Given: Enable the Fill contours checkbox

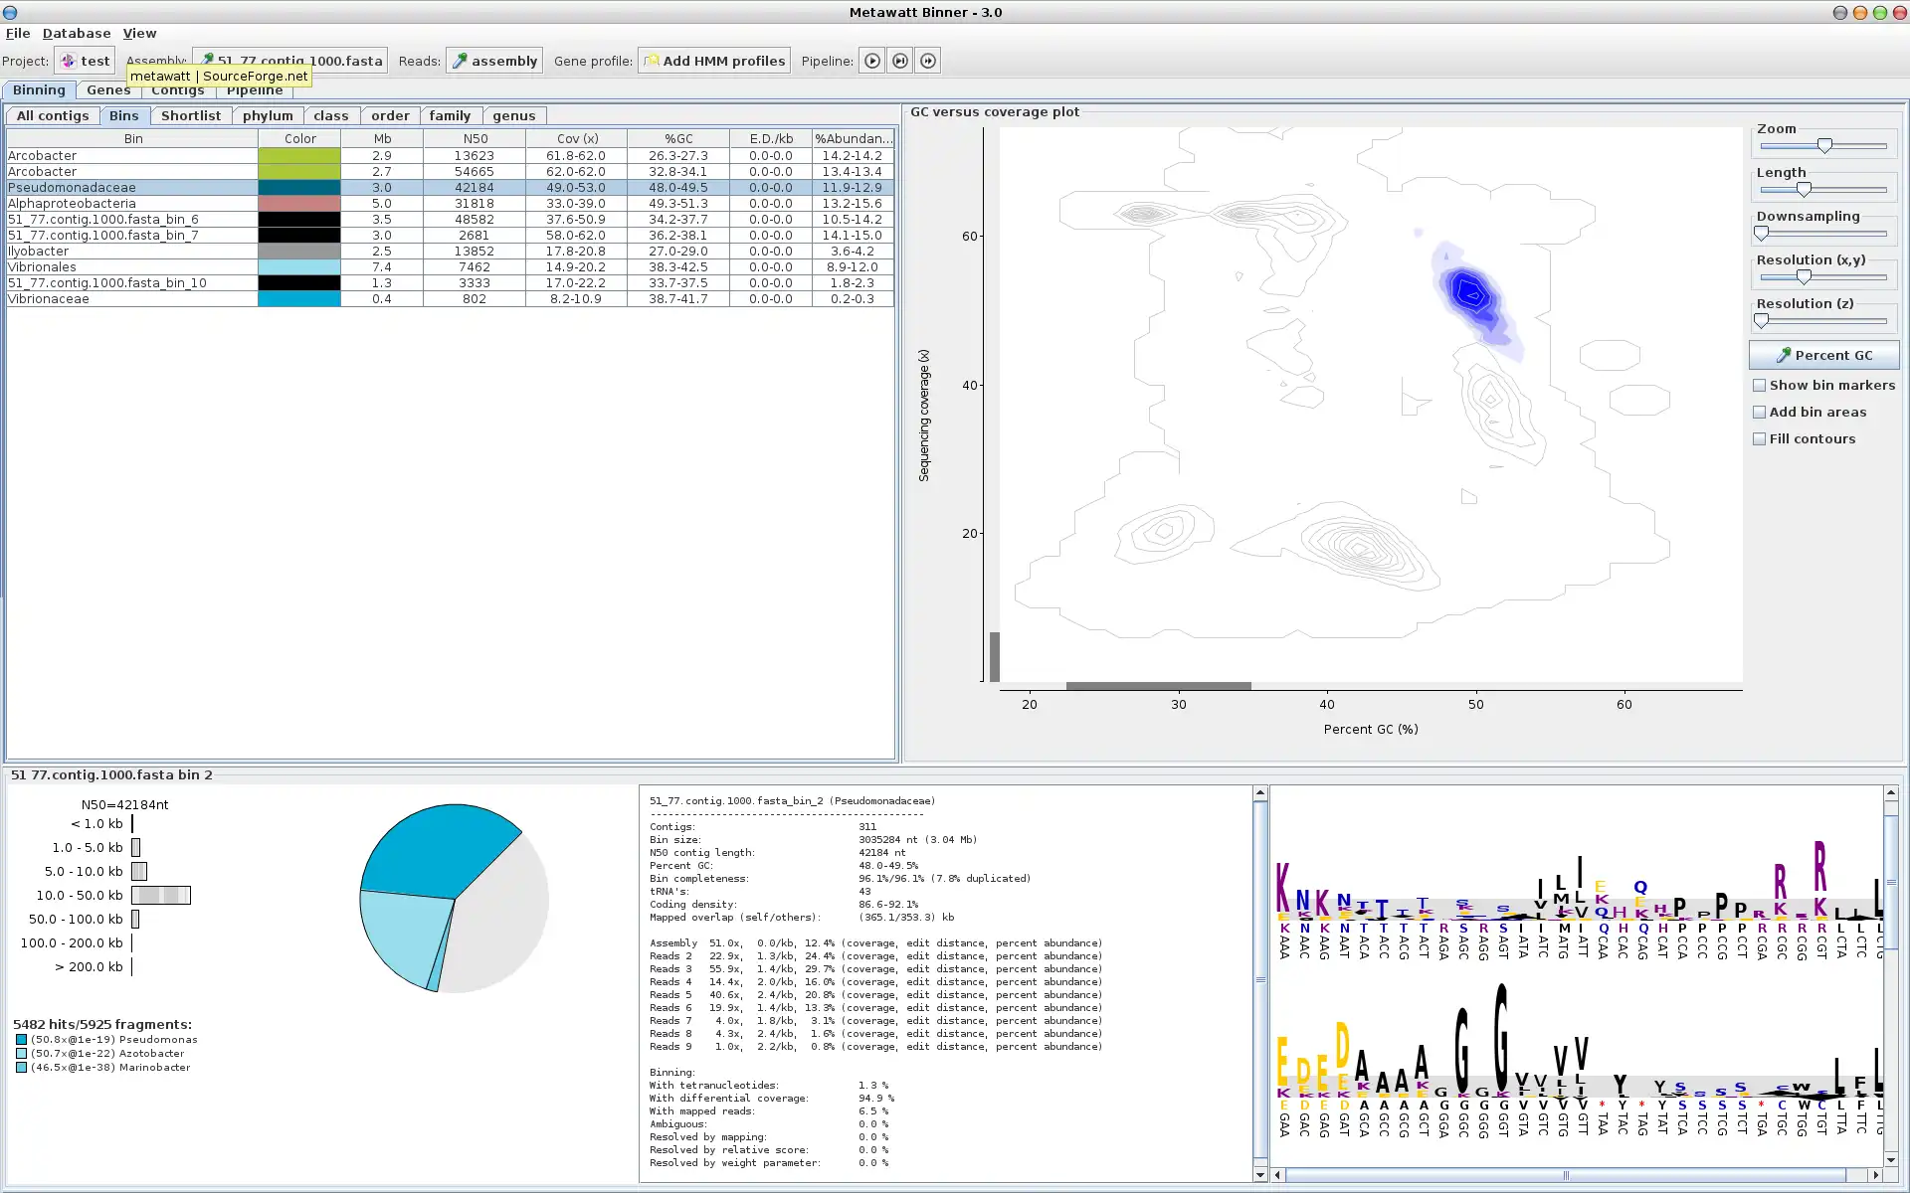Looking at the screenshot, I should (x=1760, y=438).
